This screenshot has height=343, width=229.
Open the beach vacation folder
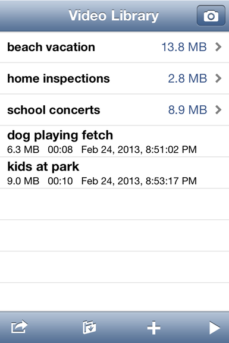(x=114, y=47)
